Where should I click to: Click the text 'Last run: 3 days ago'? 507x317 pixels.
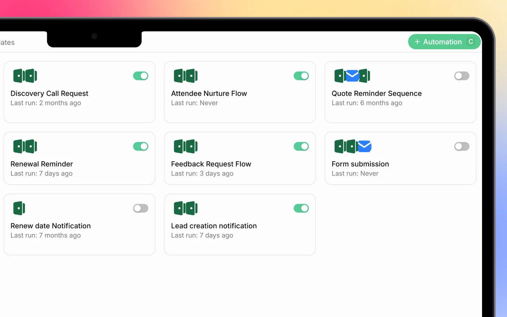click(x=202, y=173)
